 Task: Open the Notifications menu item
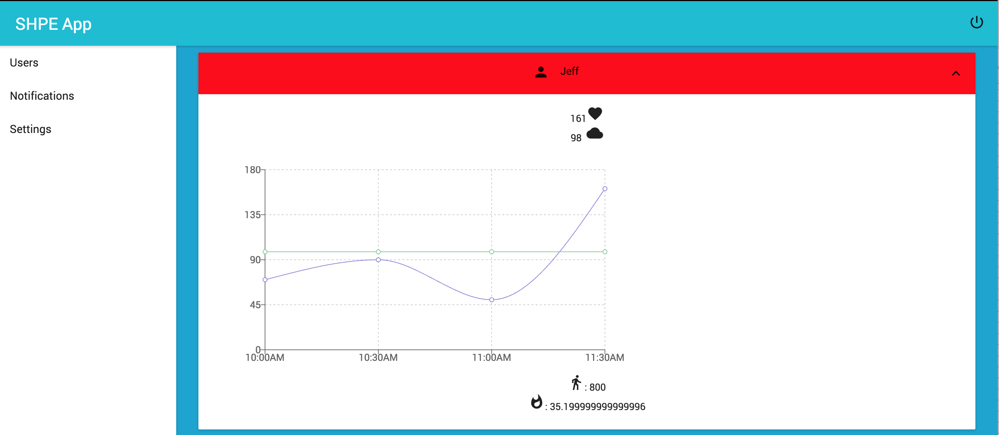(42, 96)
